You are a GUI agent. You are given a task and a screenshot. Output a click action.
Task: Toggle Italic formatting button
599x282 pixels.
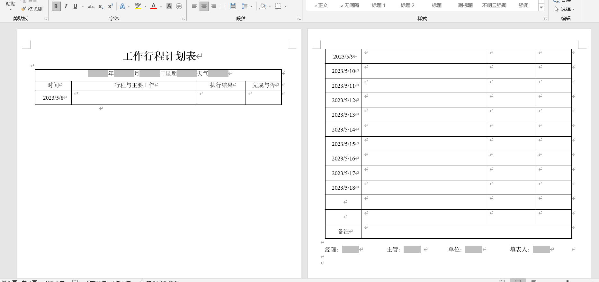tap(66, 6)
